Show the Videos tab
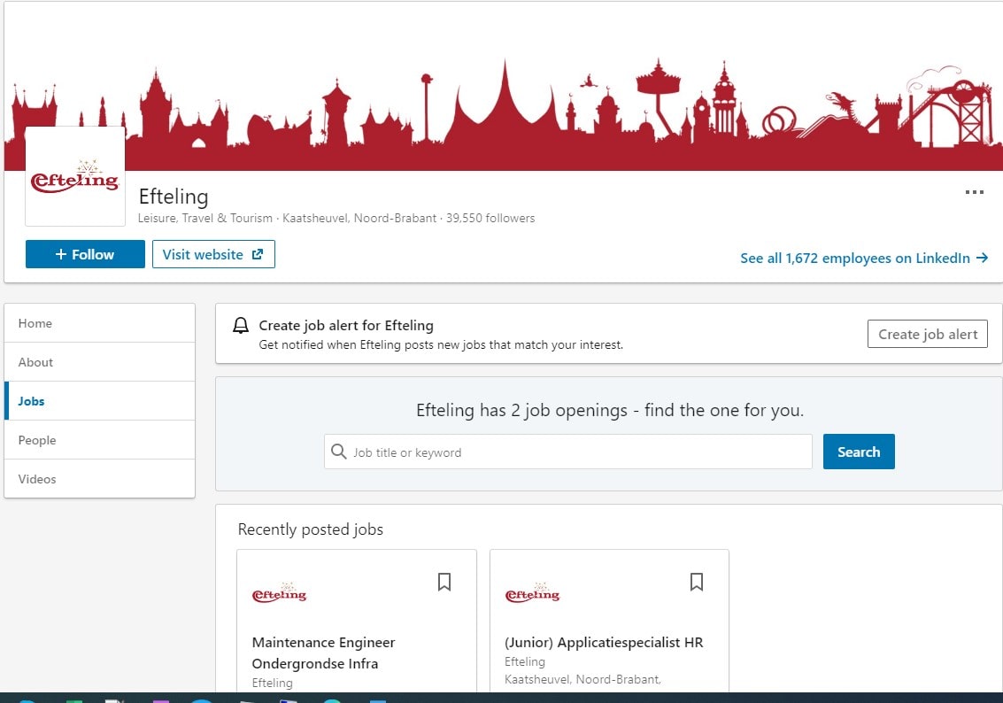 coord(100,479)
